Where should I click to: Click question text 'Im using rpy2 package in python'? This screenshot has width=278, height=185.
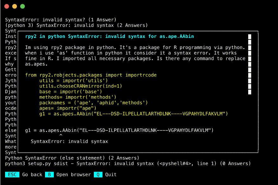[135, 47]
